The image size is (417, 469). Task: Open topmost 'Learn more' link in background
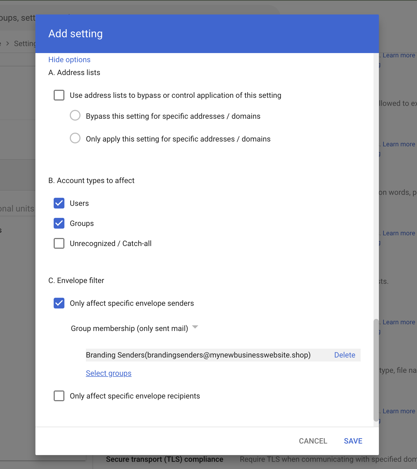click(399, 55)
